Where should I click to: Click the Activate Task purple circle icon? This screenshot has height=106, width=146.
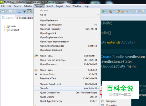[x=36, y=74]
